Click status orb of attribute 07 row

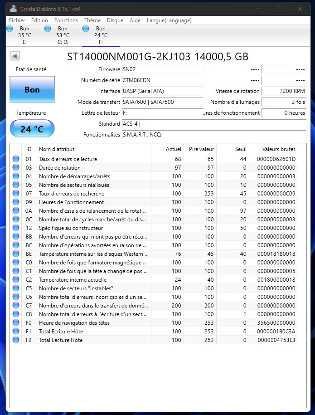16,193
